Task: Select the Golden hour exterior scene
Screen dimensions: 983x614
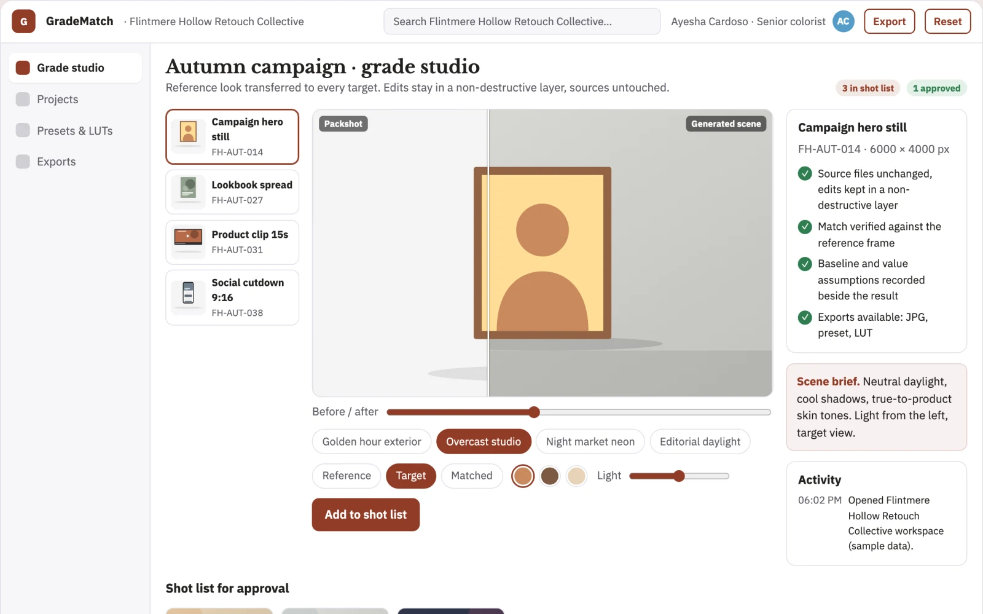Action: click(372, 442)
